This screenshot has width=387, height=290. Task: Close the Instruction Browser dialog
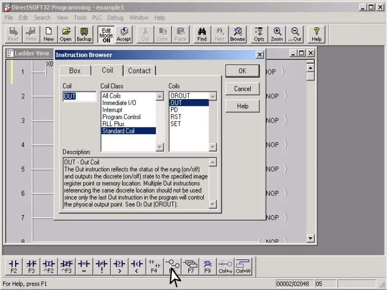[259, 55]
